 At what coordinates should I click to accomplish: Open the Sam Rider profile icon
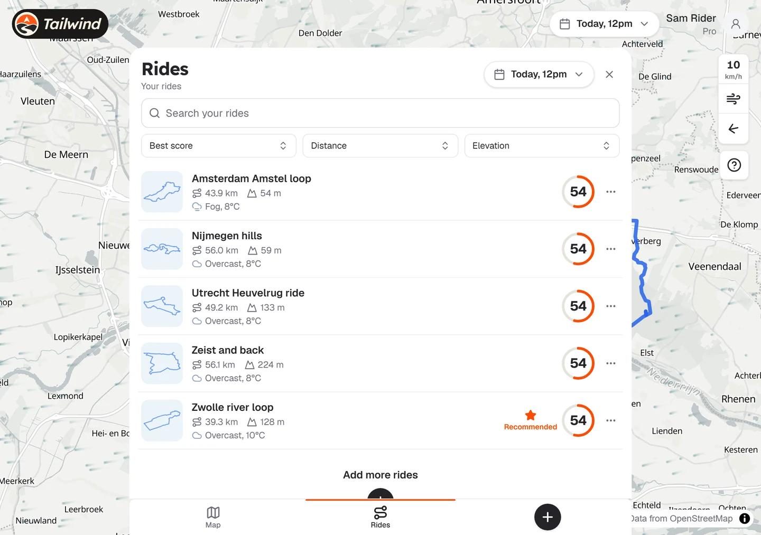pos(736,24)
